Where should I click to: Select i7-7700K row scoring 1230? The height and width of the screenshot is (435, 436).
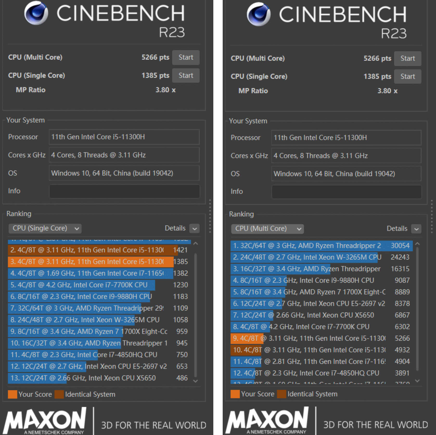99,285
